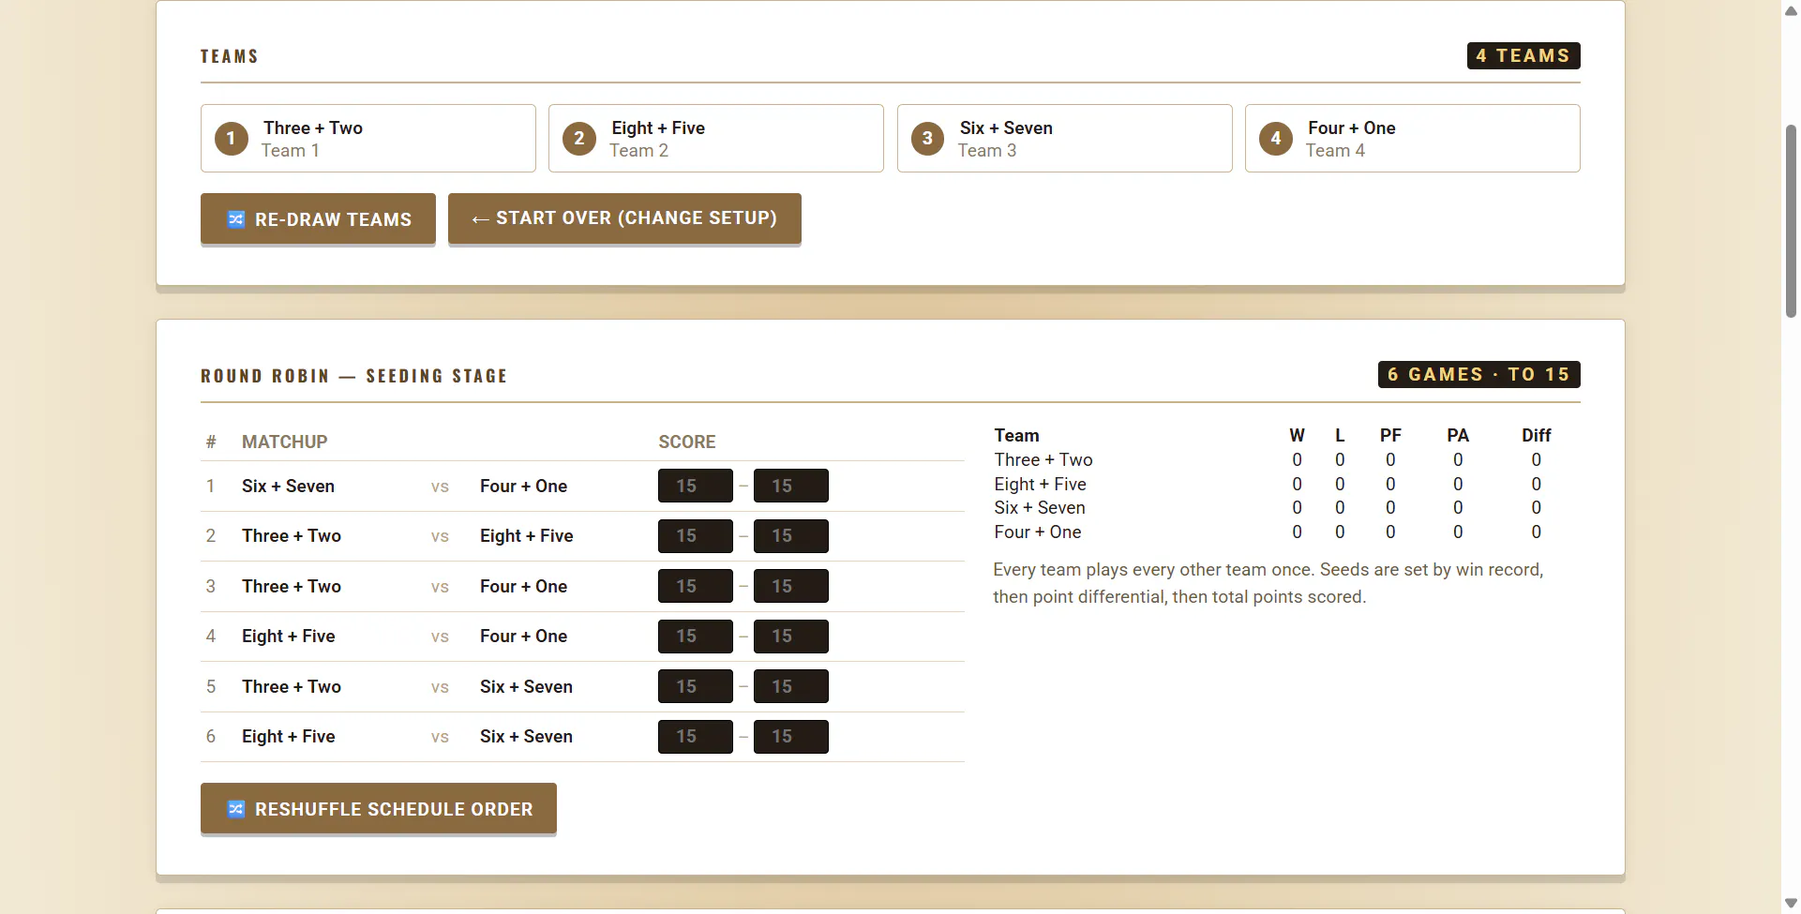Viewport: 1801px width, 914px height.
Task: Click the W column header in standings
Action: point(1297,436)
